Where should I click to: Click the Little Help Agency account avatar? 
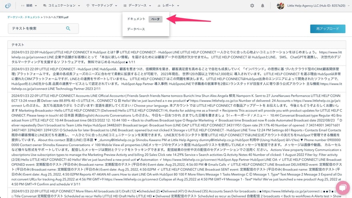[x=280, y=6]
